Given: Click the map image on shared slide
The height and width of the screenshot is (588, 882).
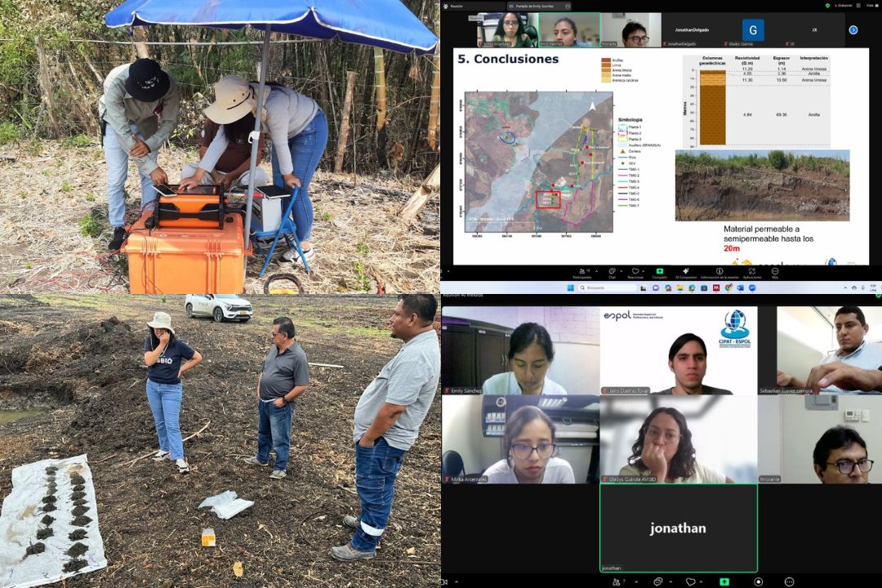Looking at the screenshot, I should click(x=539, y=162).
